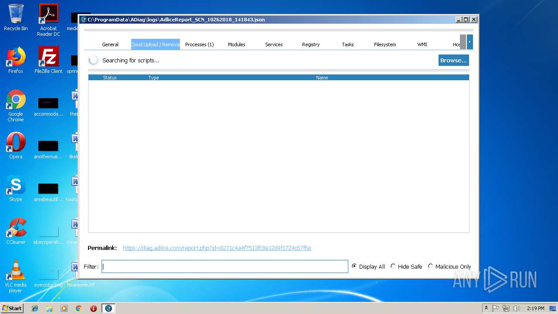Open VLC media player shortcut
The image size is (558, 314).
pyautogui.click(x=16, y=276)
